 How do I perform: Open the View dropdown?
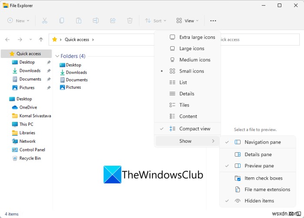point(188,21)
